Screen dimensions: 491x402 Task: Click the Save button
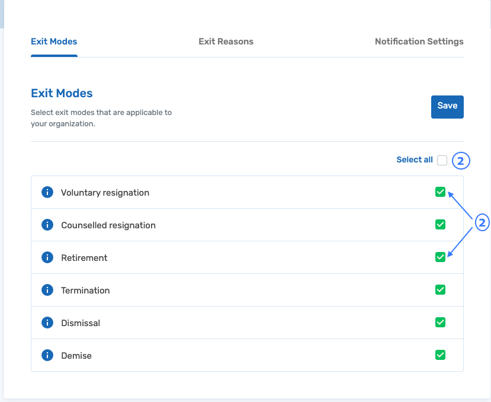[x=447, y=106]
